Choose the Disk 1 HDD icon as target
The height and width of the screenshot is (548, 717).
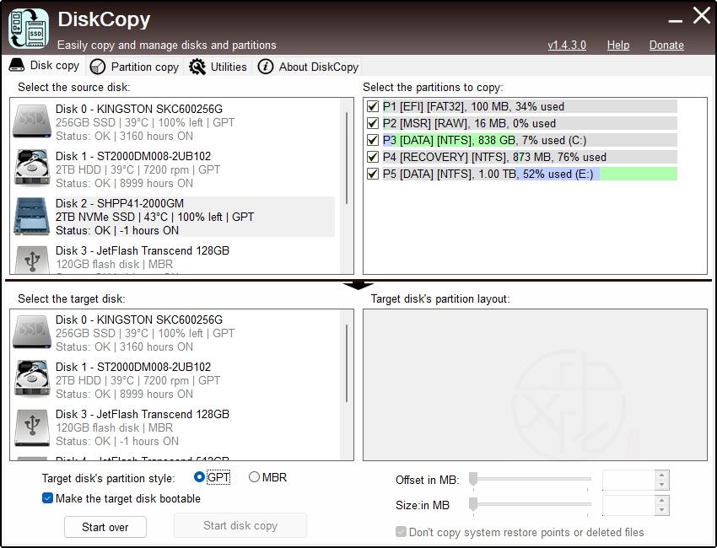click(32, 379)
